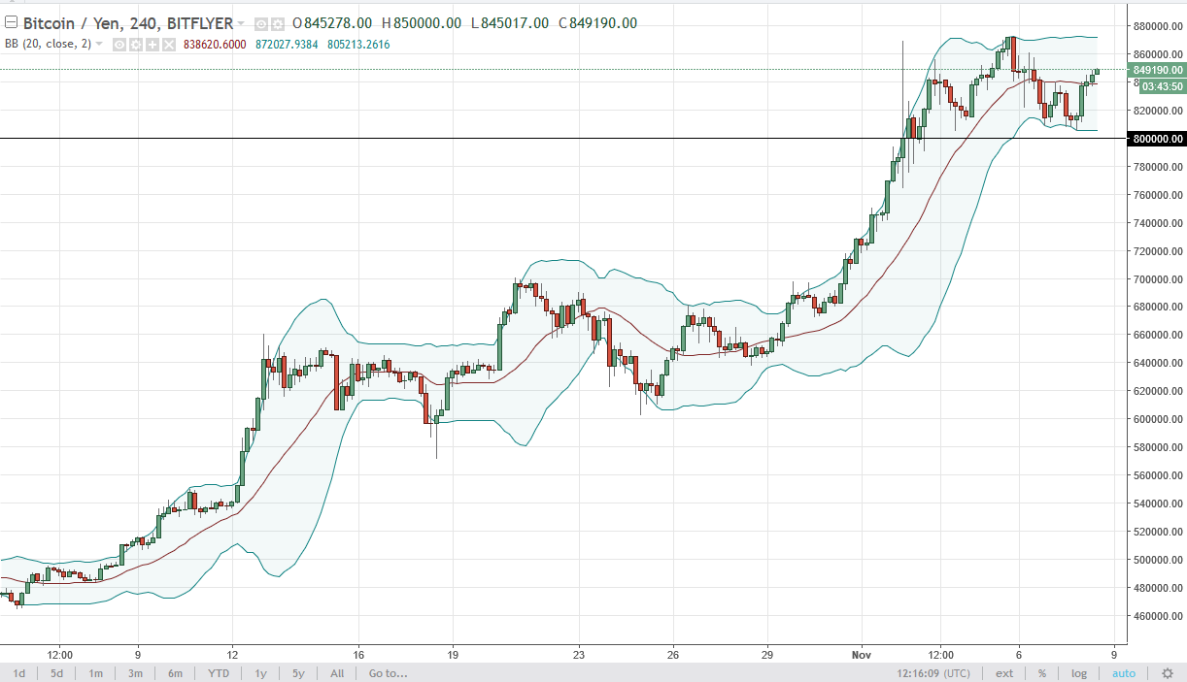Click the 460000.00 price axis label
The image size is (1187, 682).
(x=1159, y=616)
